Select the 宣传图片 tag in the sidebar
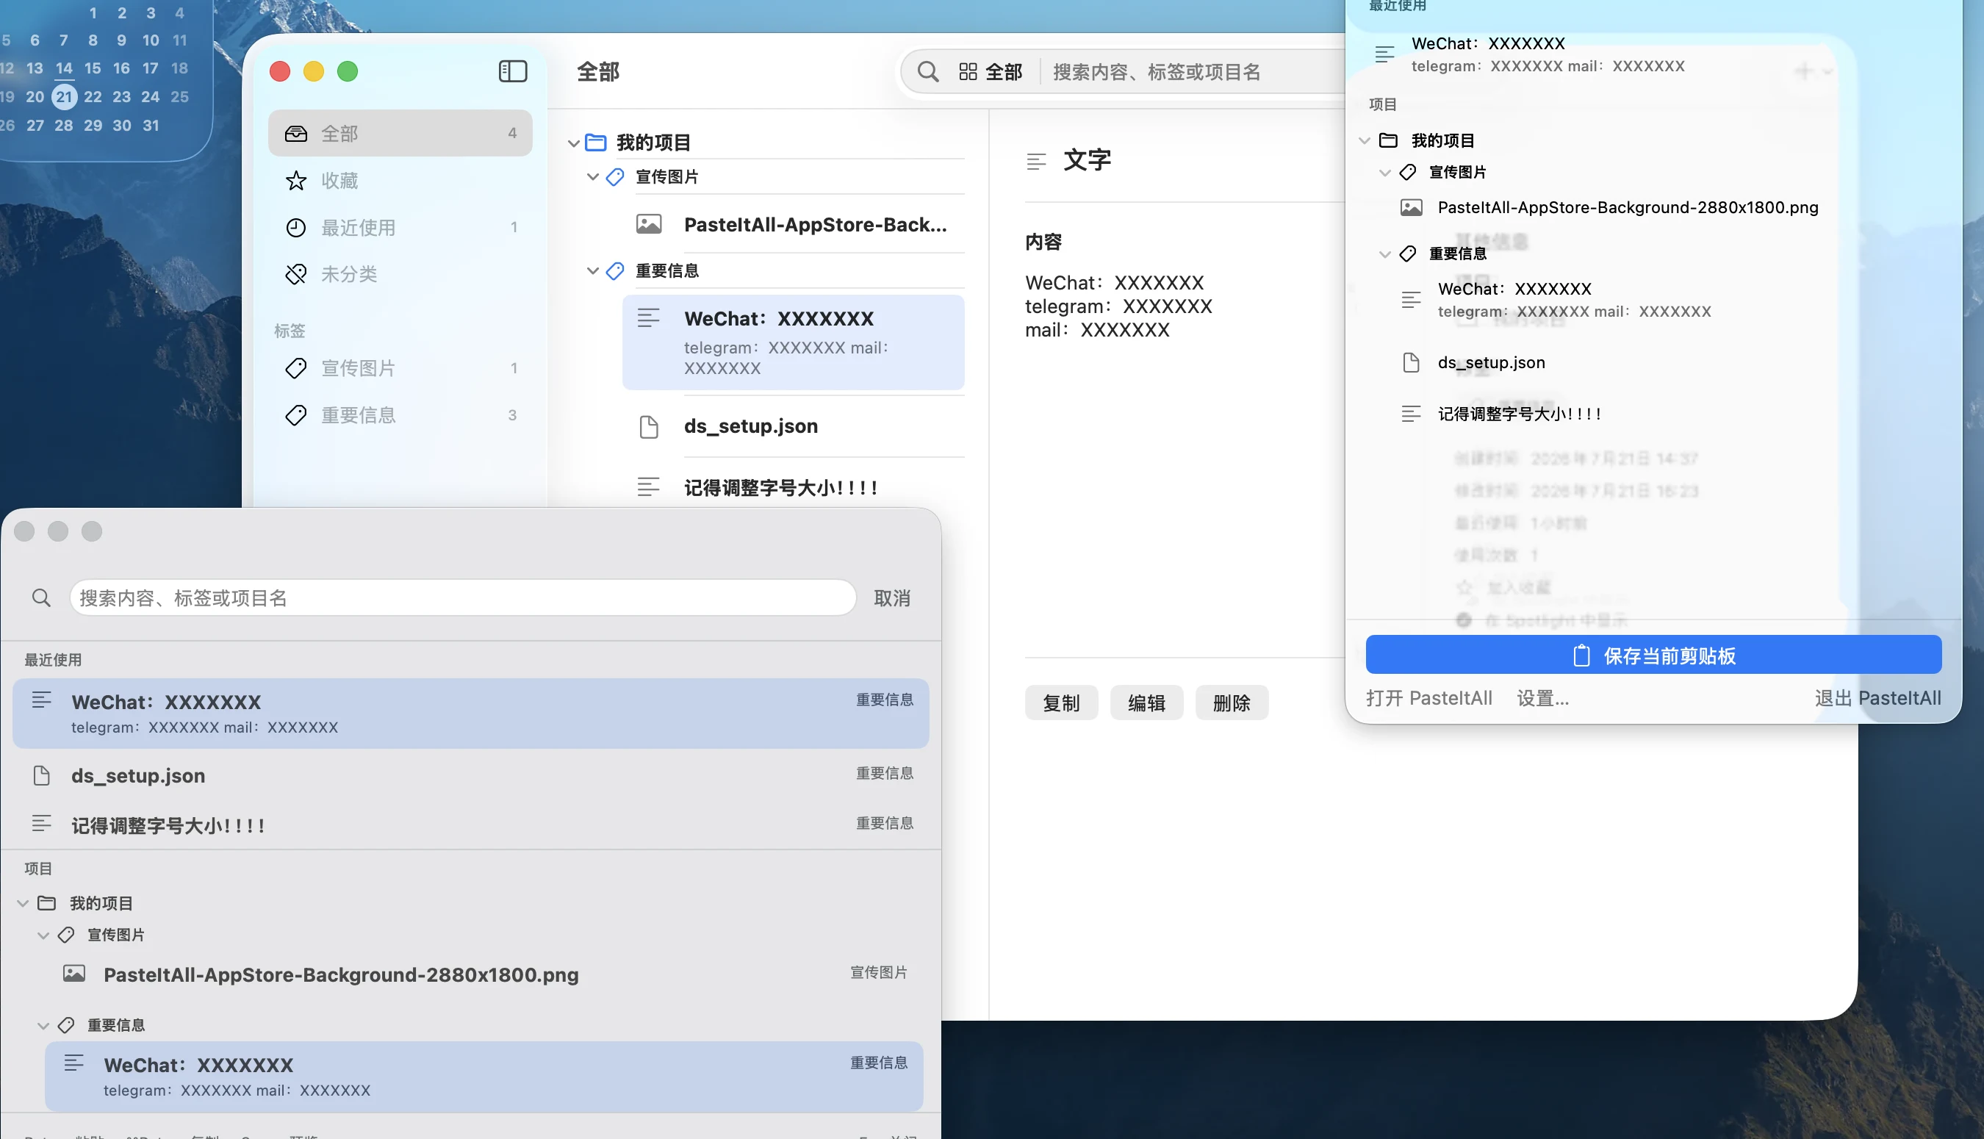1984x1139 pixels. pos(400,367)
